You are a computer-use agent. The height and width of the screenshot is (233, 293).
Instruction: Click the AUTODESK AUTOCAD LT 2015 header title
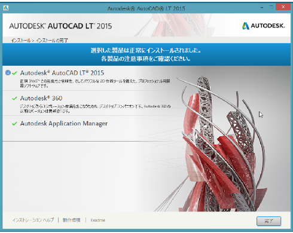[x=60, y=26]
